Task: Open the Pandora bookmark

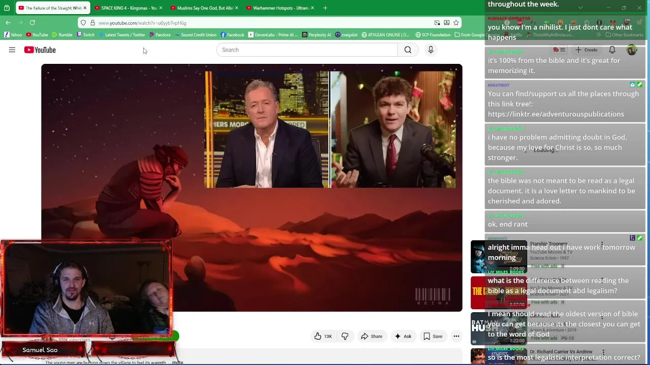Action: (x=160, y=35)
